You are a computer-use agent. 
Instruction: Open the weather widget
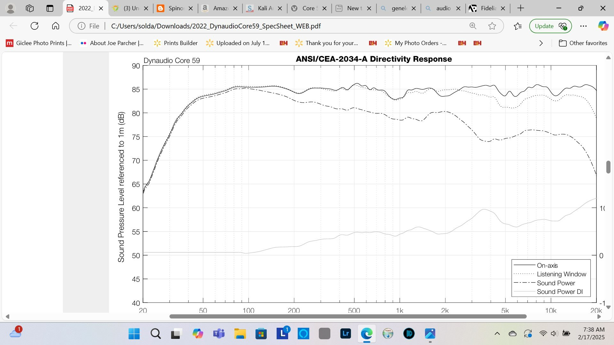(15, 333)
